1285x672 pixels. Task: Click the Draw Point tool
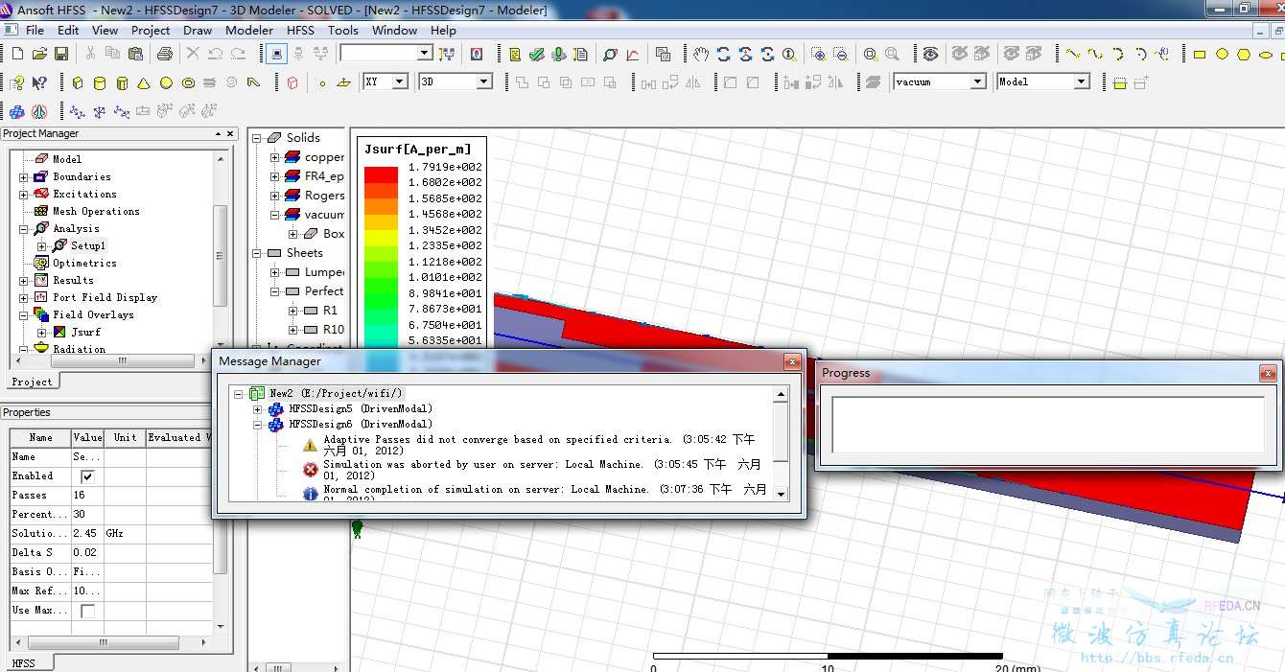pos(322,82)
